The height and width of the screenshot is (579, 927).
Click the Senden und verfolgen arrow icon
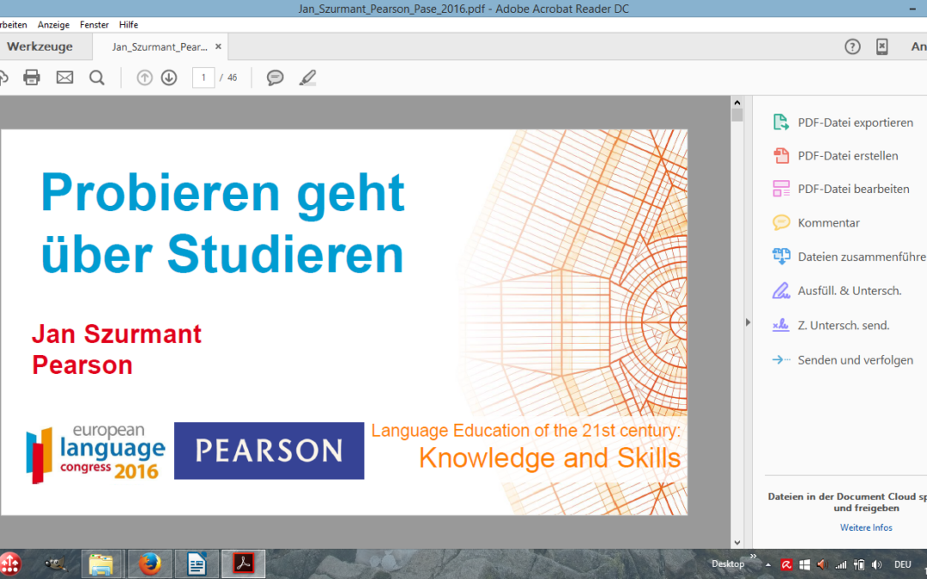[x=781, y=359]
